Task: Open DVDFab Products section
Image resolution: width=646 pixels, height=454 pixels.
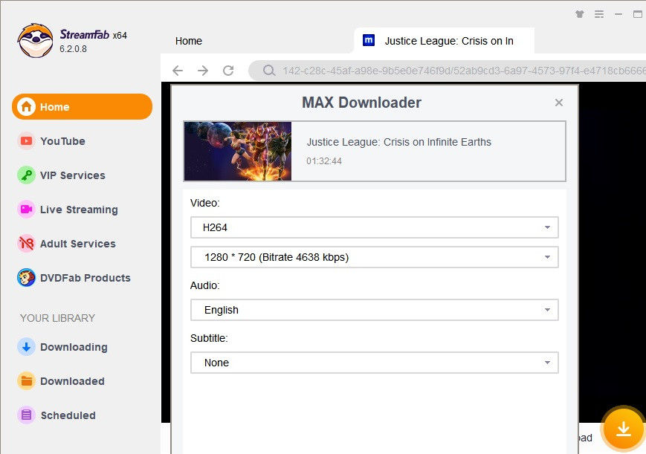Action: (x=85, y=278)
